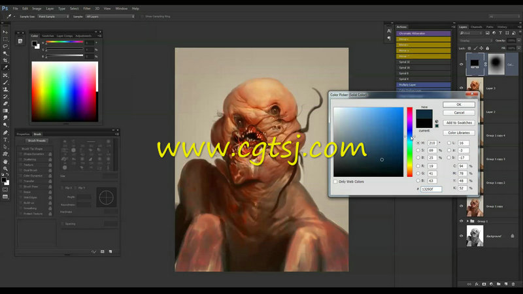523x294 pixels.
Task: Select the Horizontal Type tool
Action: (x=5, y=140)
